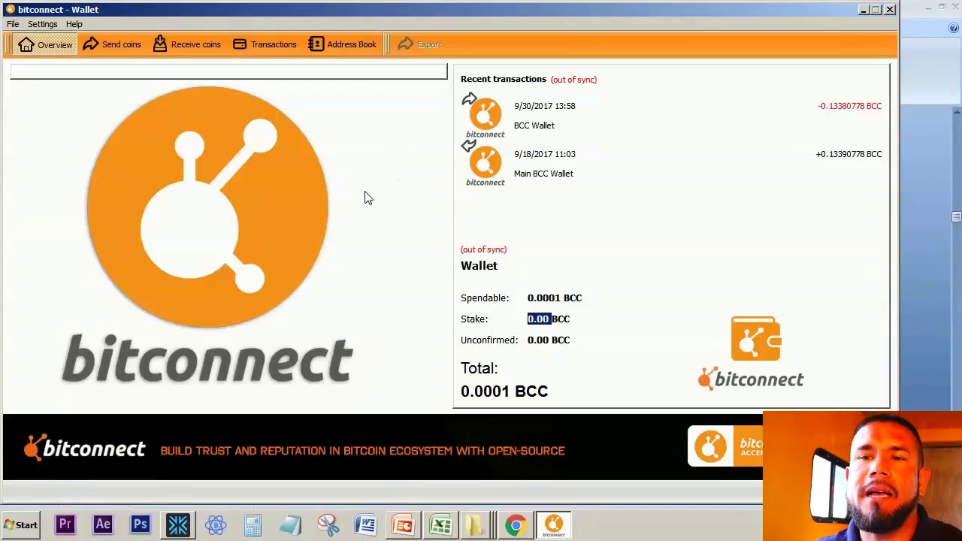Open the Snipping Tool from taskbar
The image size is (962, 541).
click(328, 524)
